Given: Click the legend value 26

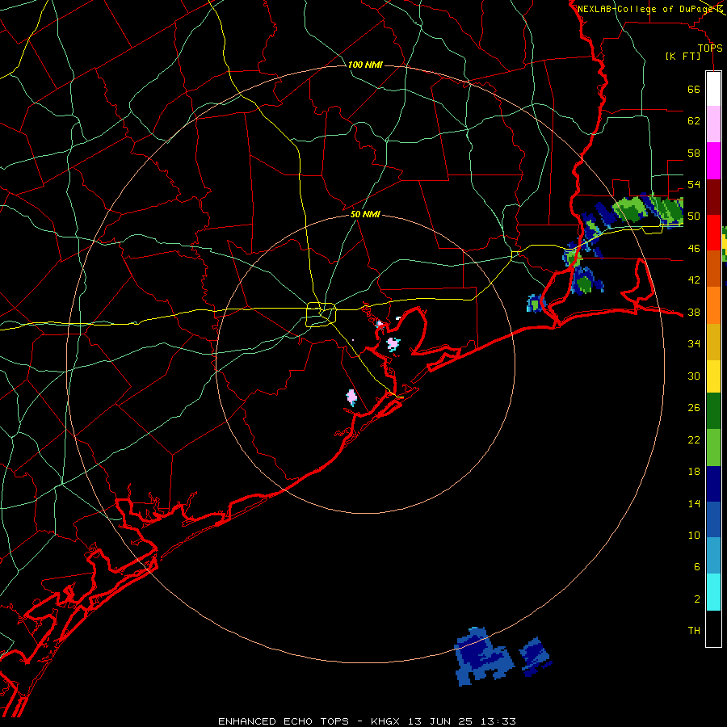Looking at the screenshot, I should coord(694,408).
